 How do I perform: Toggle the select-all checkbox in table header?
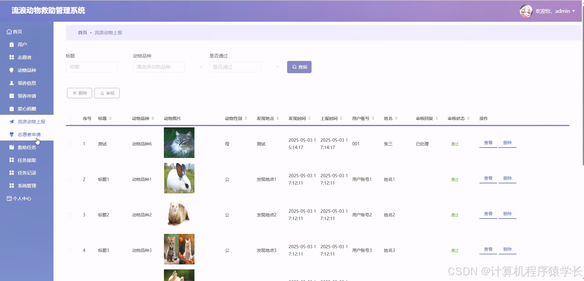point(70,118)
